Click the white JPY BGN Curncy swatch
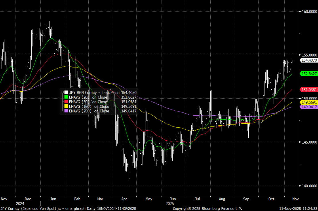This screenshot has height=211, width=318. pos(66,93)
